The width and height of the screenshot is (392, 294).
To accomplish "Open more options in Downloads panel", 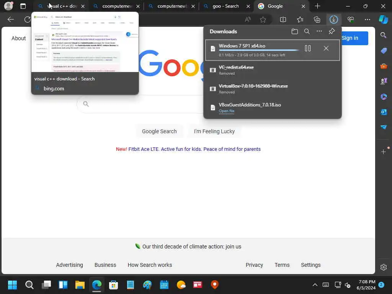I will point(319,31).
